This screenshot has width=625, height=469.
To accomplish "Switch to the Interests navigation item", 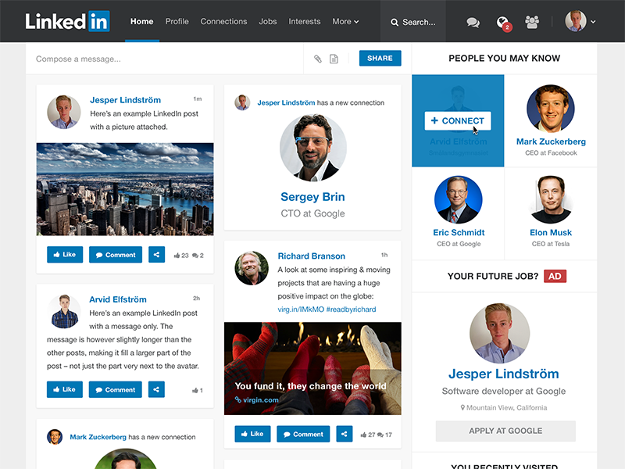I will click(x=304, y=22).
